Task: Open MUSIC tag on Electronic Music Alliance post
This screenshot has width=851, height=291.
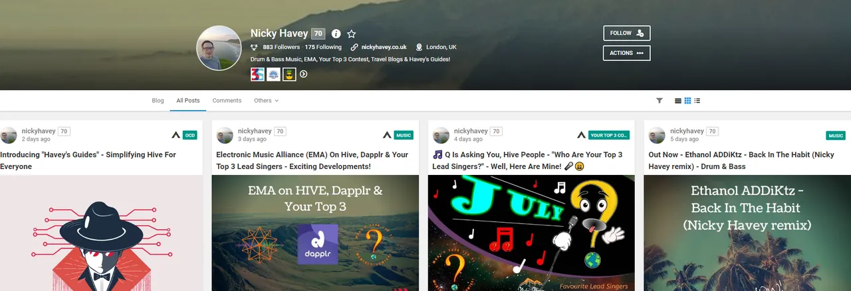Action: tap(404, 135)
